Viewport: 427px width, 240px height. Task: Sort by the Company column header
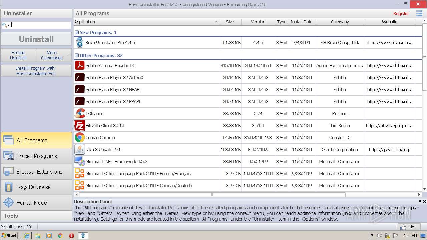[340, 22]
